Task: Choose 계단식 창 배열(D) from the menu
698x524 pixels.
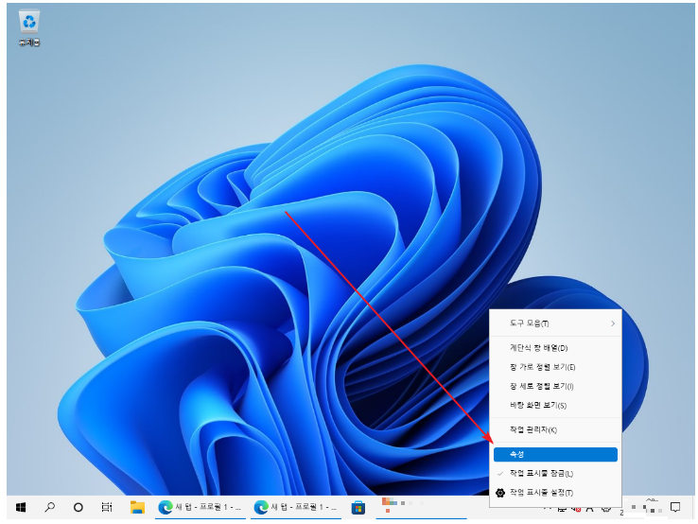Action: (x=555, y=348)
